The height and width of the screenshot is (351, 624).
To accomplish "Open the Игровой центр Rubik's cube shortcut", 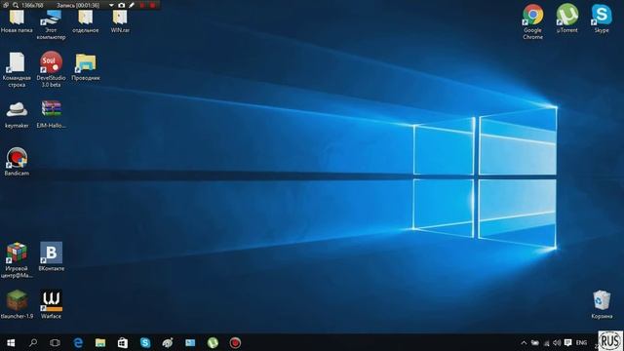I will click(17, 260).
